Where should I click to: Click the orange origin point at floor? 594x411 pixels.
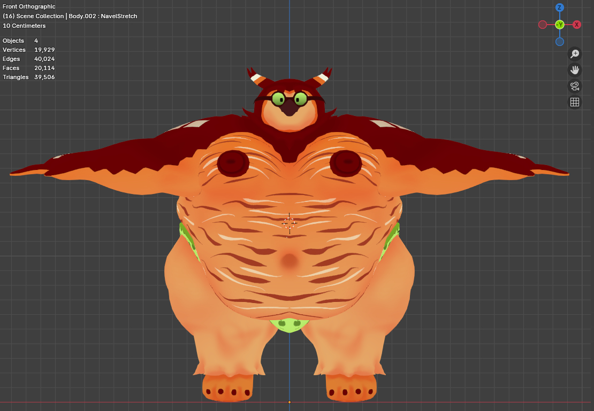[x=290, y=402]
